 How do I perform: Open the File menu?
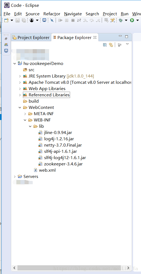pos(7,14)
